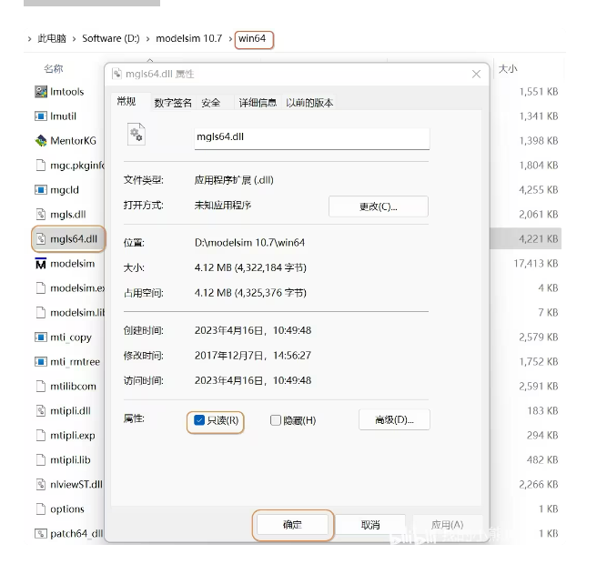Click the 1,551 KB size cell

[539, 92]
